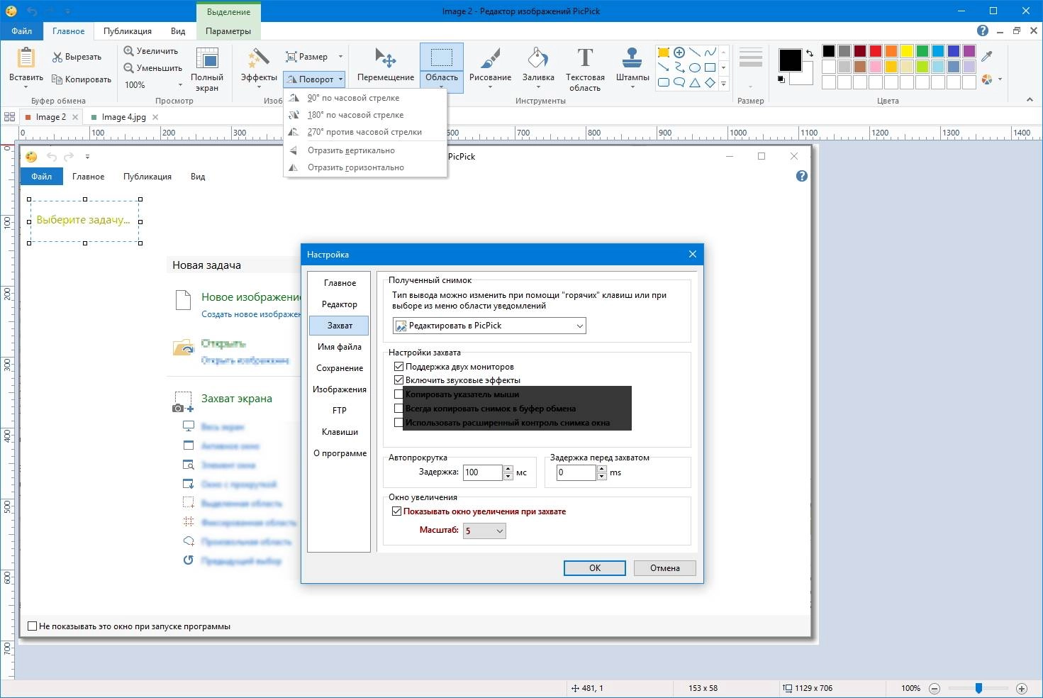Pick the red color swatch
The width and height of the screenshot is (1043, 698).
876,51
